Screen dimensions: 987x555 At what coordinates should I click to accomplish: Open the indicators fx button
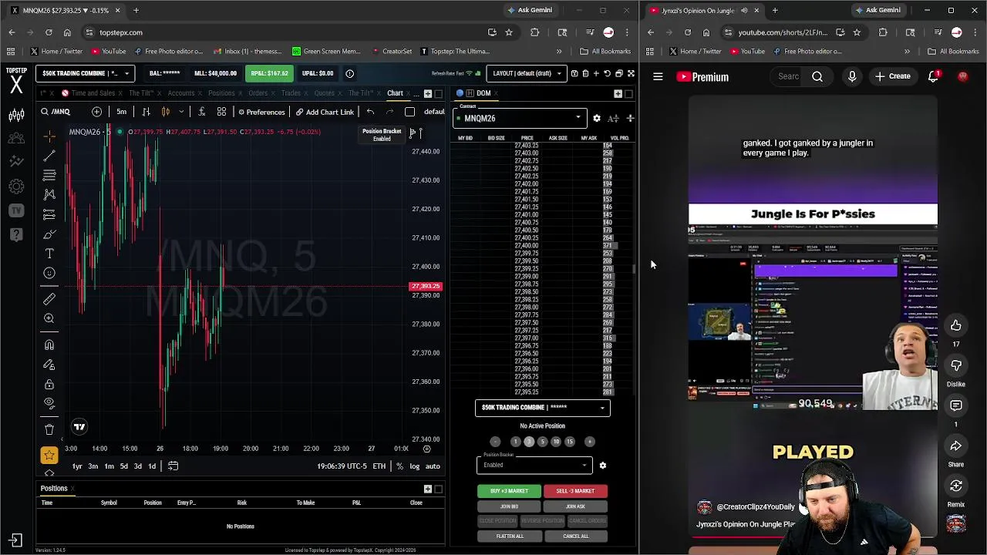202,112
